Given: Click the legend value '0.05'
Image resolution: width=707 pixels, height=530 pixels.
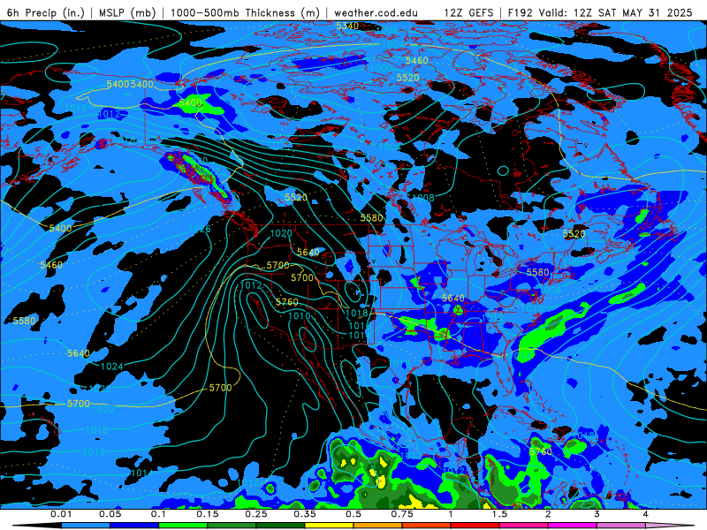Looking at the screenshot, I should click(x=110, y=514).
